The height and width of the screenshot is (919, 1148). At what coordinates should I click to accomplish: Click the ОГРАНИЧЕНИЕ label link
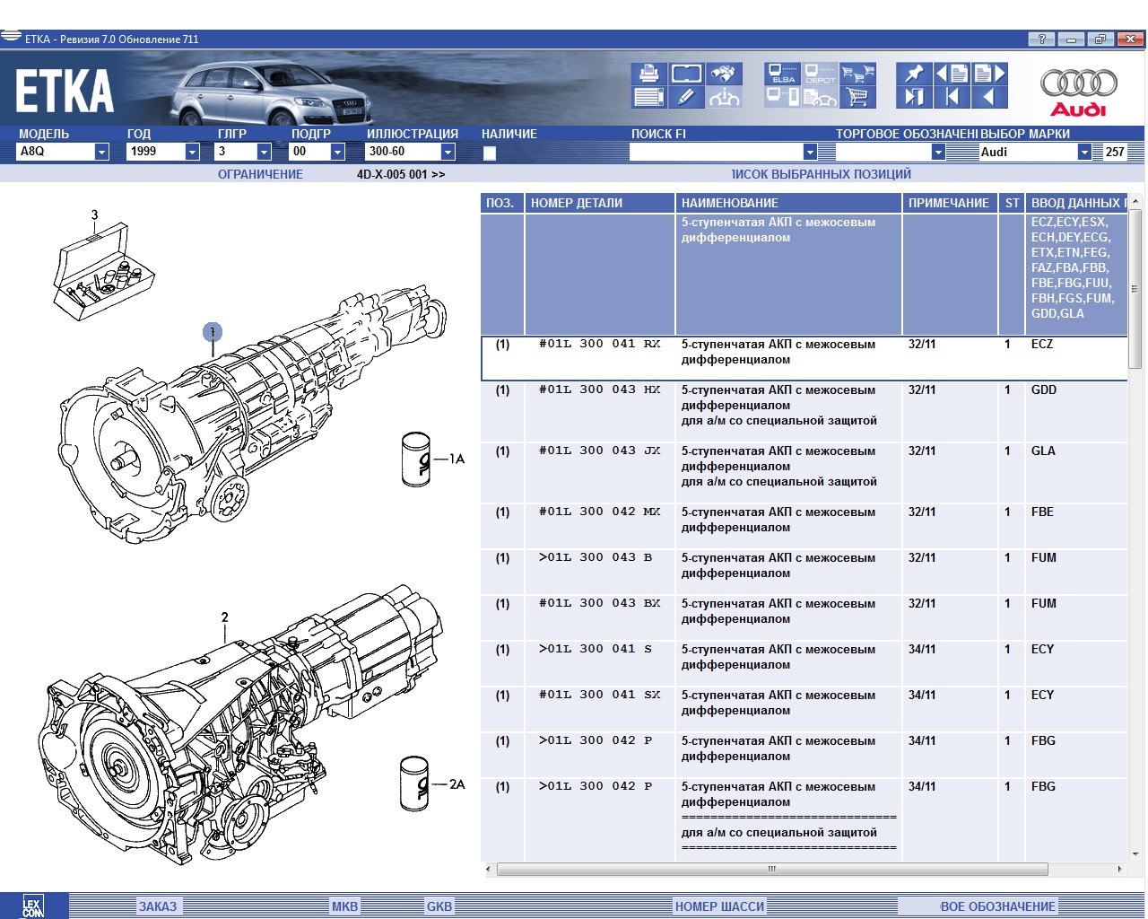(260, 174)
